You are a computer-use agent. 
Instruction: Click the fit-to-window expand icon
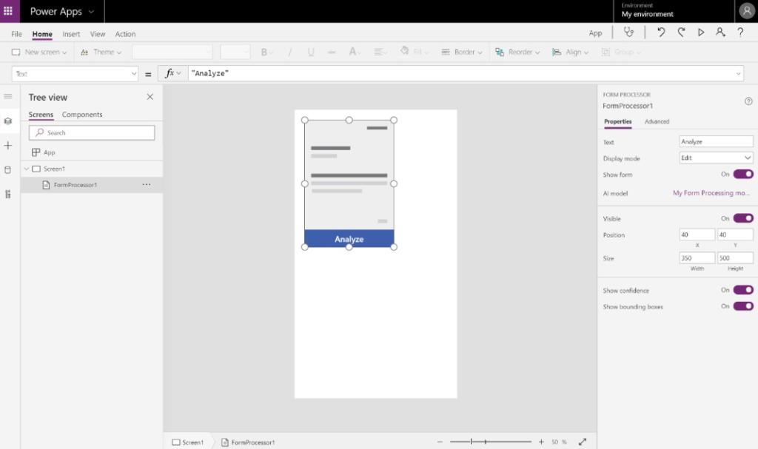point(583,442)
